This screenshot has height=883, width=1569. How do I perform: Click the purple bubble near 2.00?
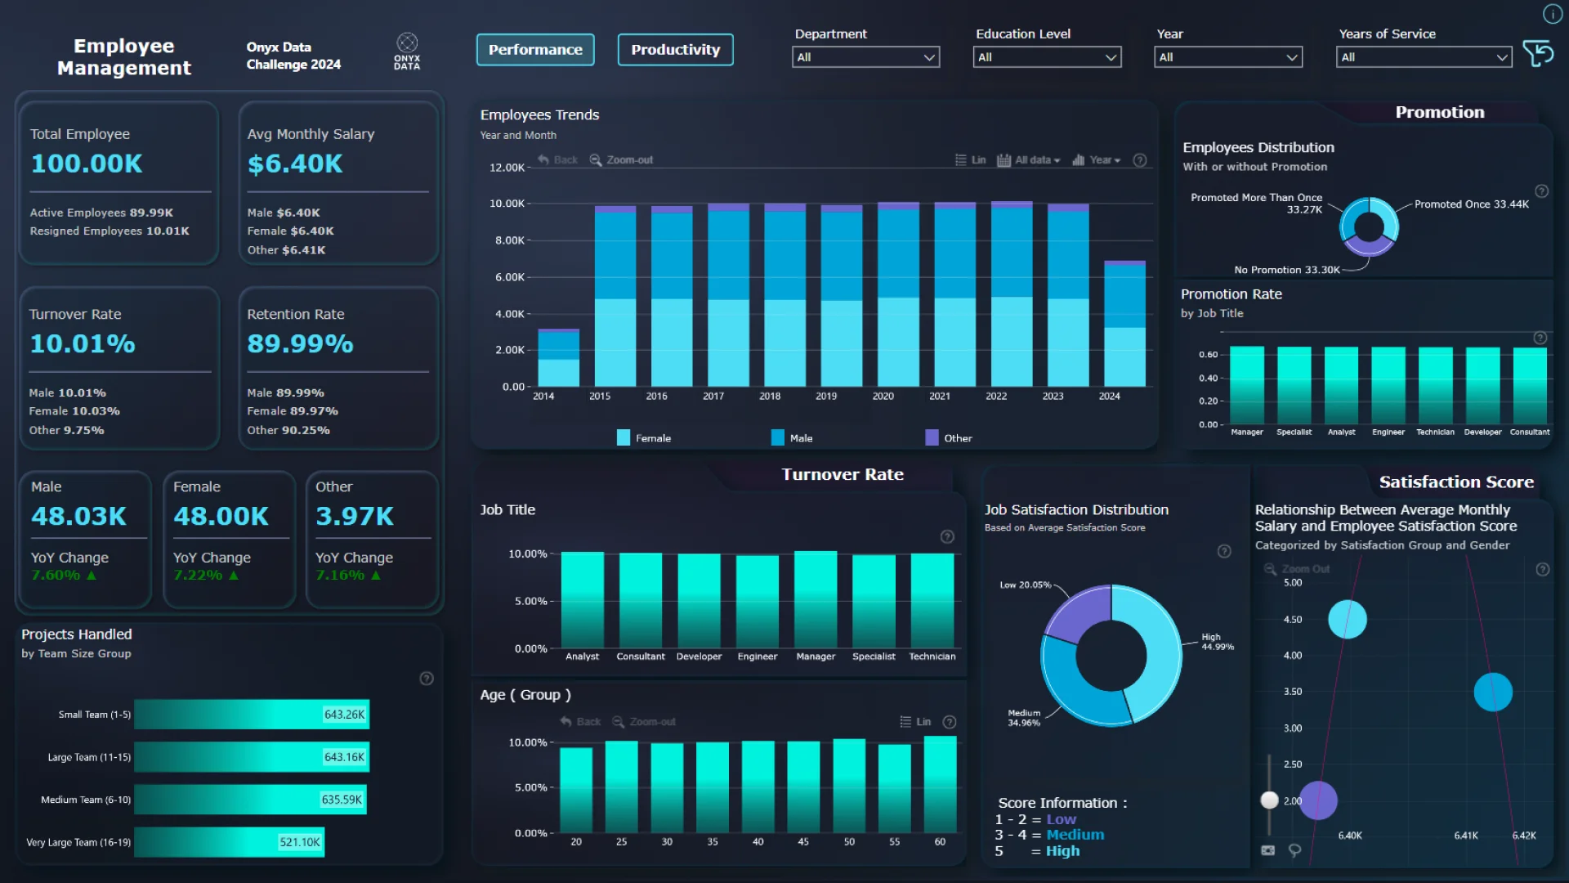1317,800
